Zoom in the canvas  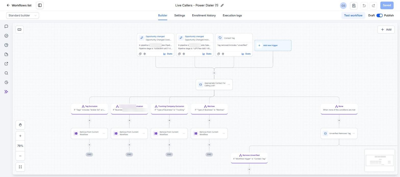pyautogui.click(x=20, y=136)
